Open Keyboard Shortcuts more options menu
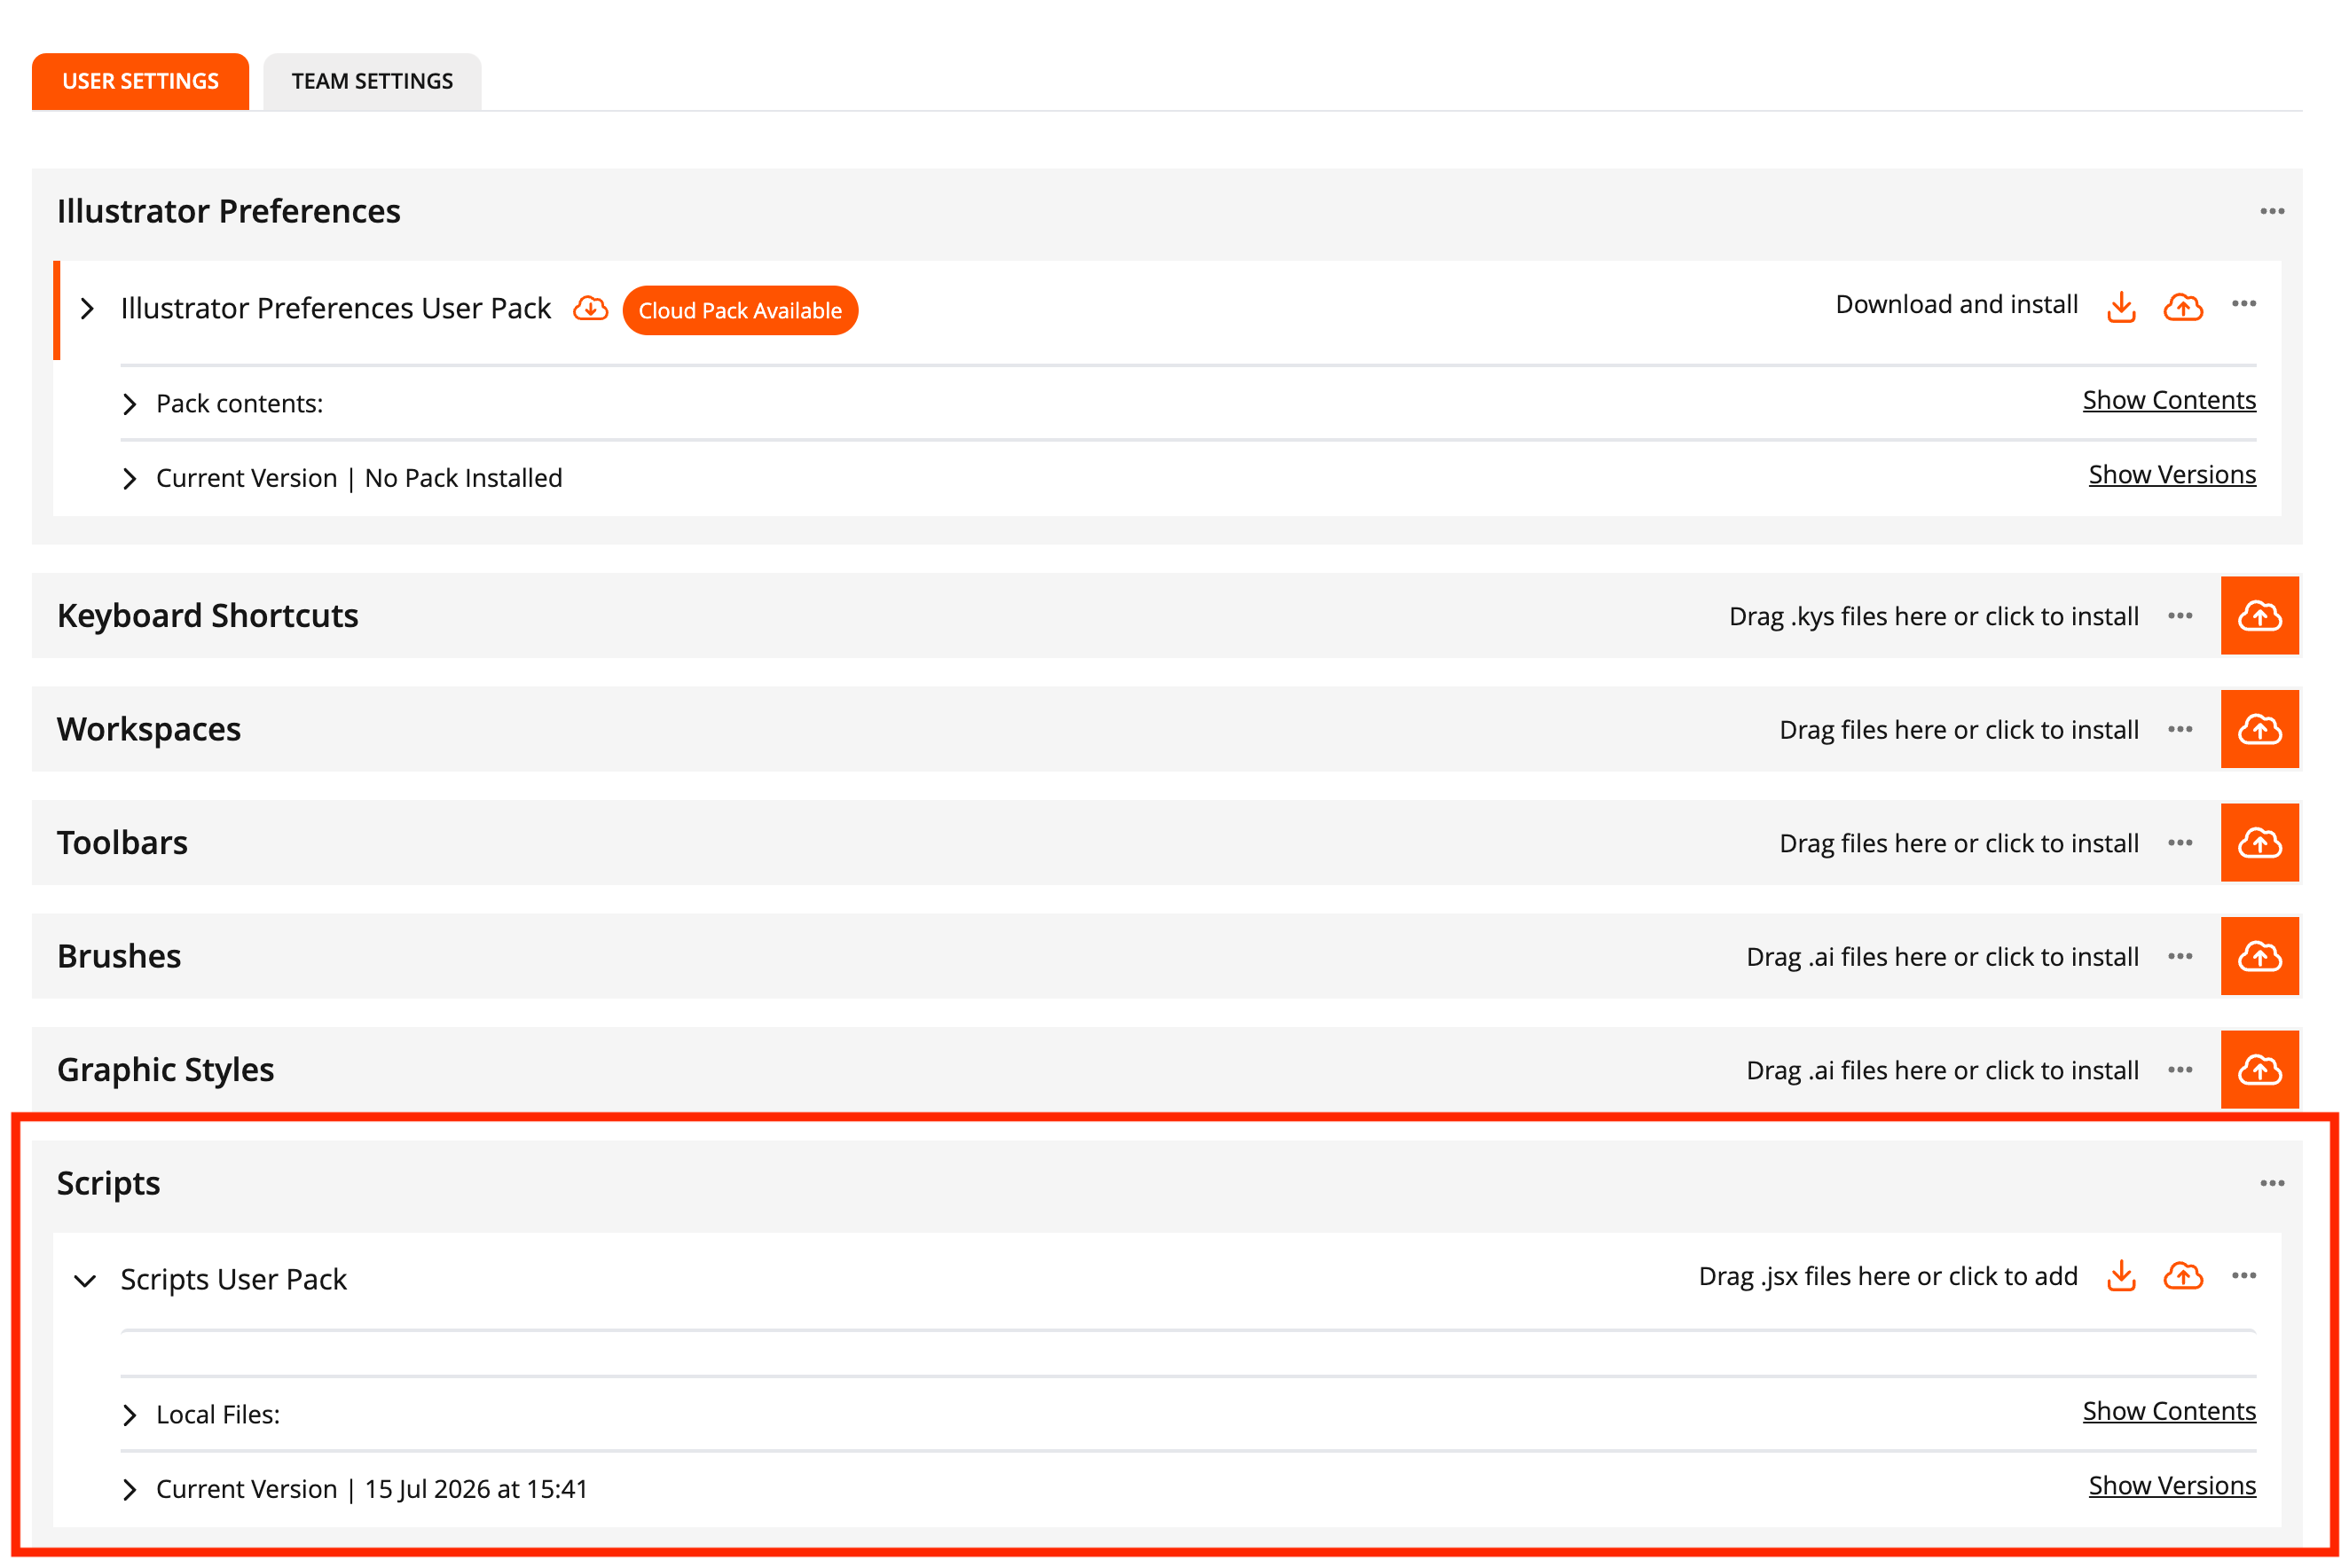The image size is (2349, 1568). coord(2180,616)
